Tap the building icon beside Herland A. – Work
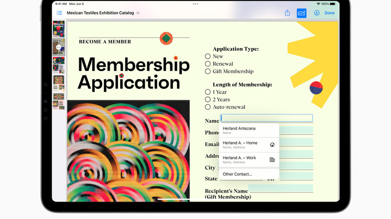Viewport: 391px width, 219px height. pos(272,159)
